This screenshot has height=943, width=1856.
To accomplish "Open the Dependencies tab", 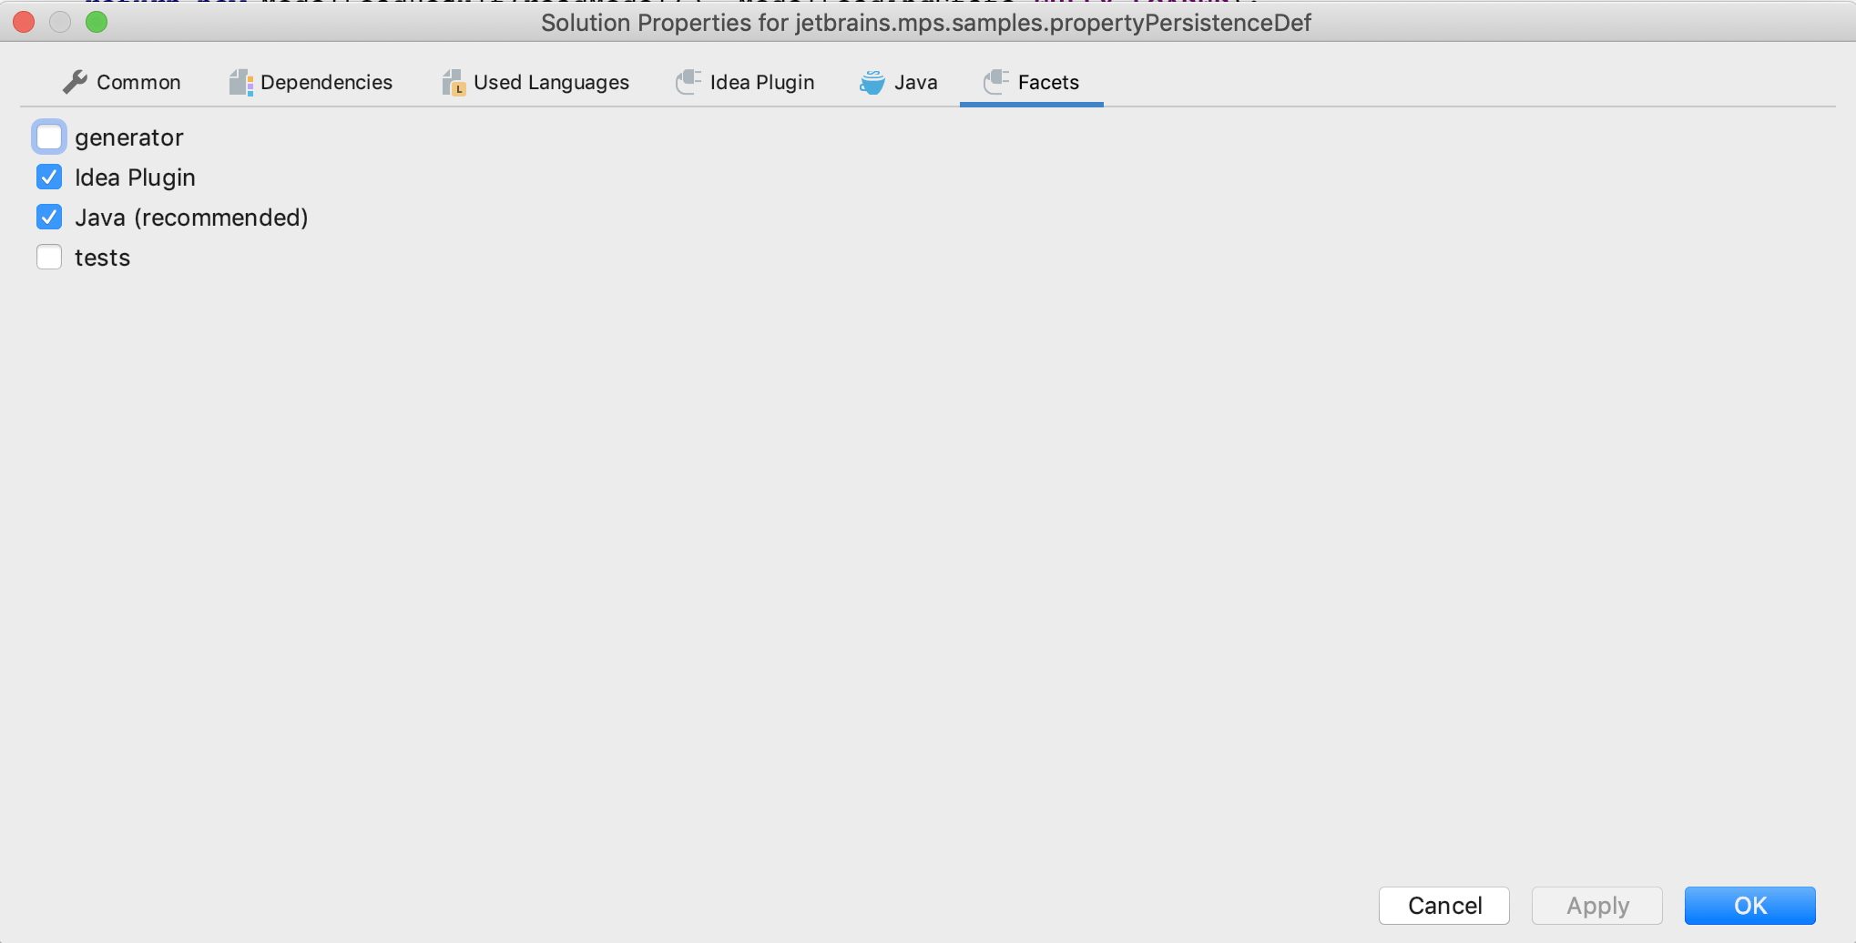I will (x=326, y=83).
